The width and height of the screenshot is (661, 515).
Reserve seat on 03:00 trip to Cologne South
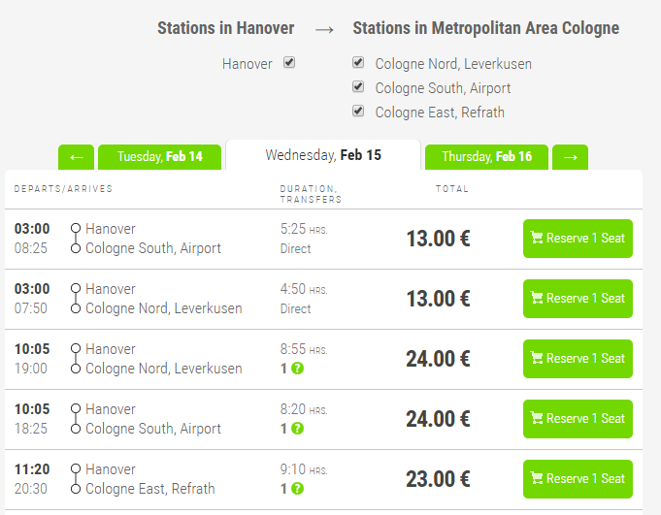click(578, 239)
